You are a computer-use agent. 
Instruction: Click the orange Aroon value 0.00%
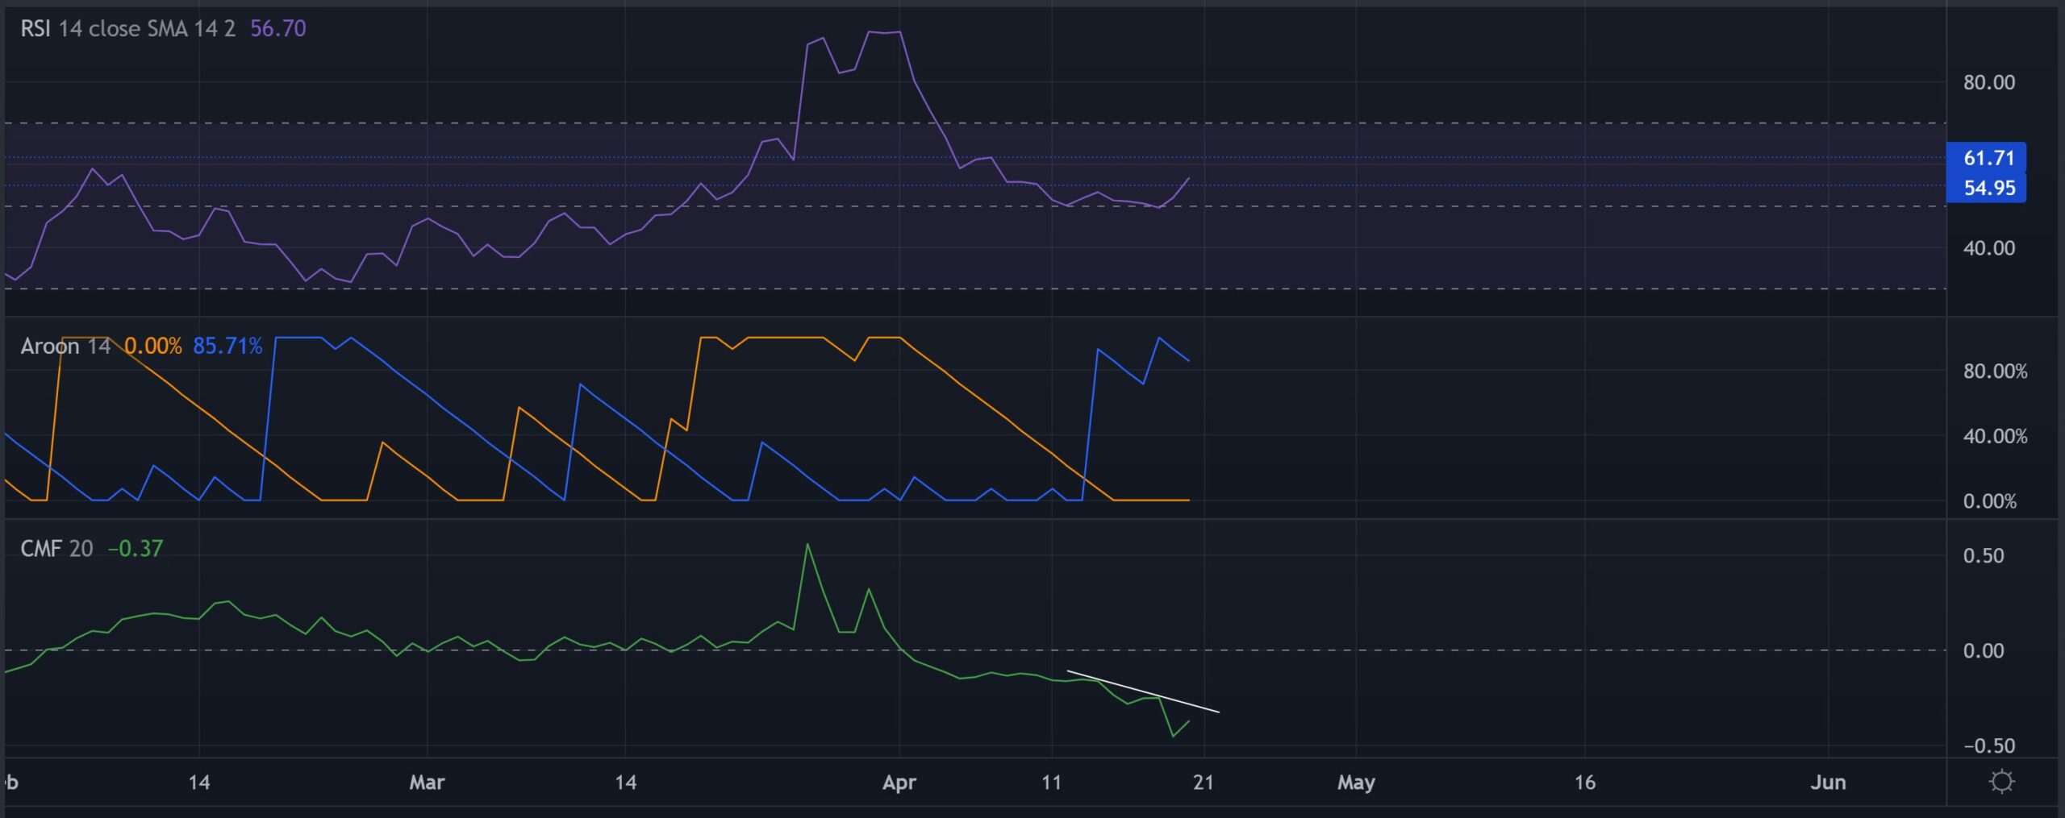pyautogui.click(x=153, y=347)
